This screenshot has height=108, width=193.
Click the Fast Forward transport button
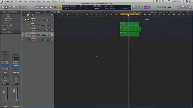(42, 7)
